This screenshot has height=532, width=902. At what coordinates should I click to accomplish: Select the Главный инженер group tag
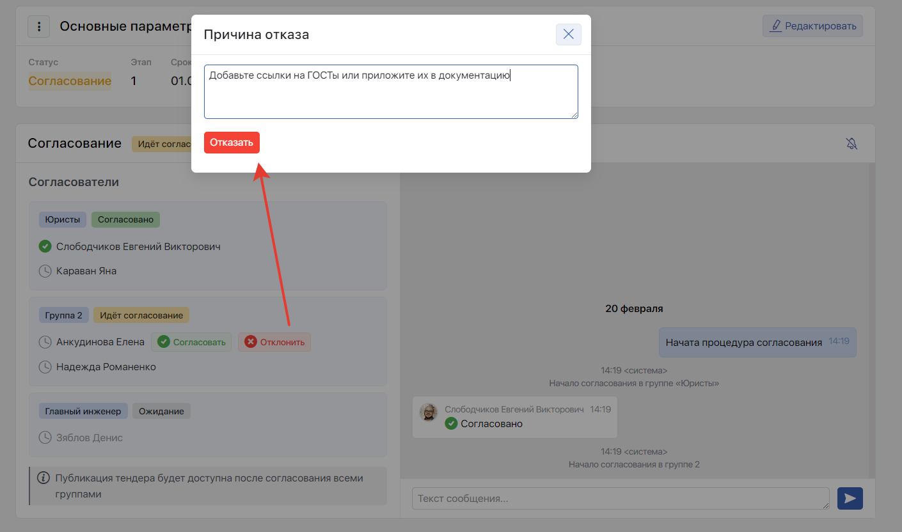[x=83, y=411]
